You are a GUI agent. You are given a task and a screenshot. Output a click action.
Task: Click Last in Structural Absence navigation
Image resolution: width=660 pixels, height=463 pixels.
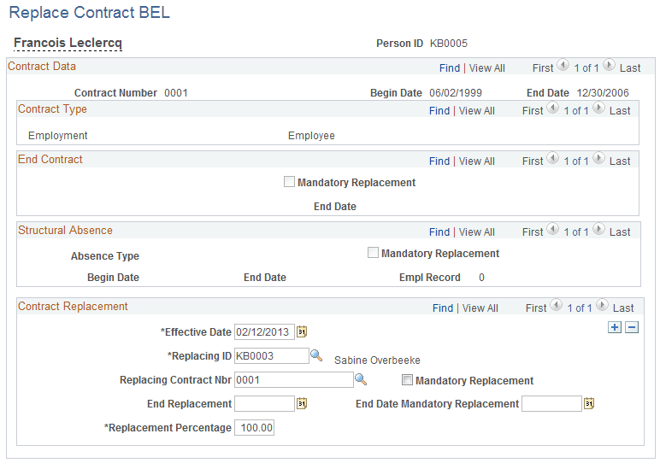(620, 232)
